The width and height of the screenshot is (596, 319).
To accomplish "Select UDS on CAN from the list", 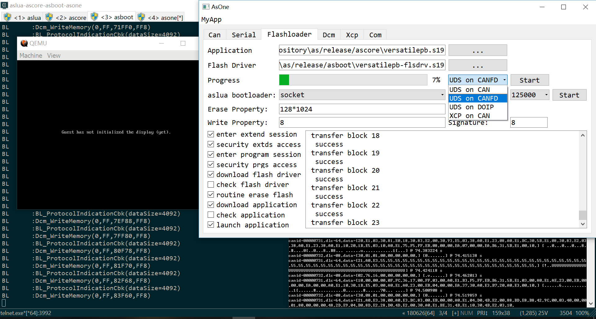I will (x=478, y=90).
